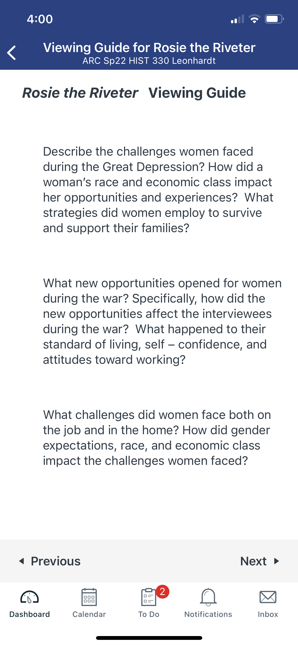Tap the back chevron arrow
This screenshot has height=646, width=298.
[x=11, y=53]
